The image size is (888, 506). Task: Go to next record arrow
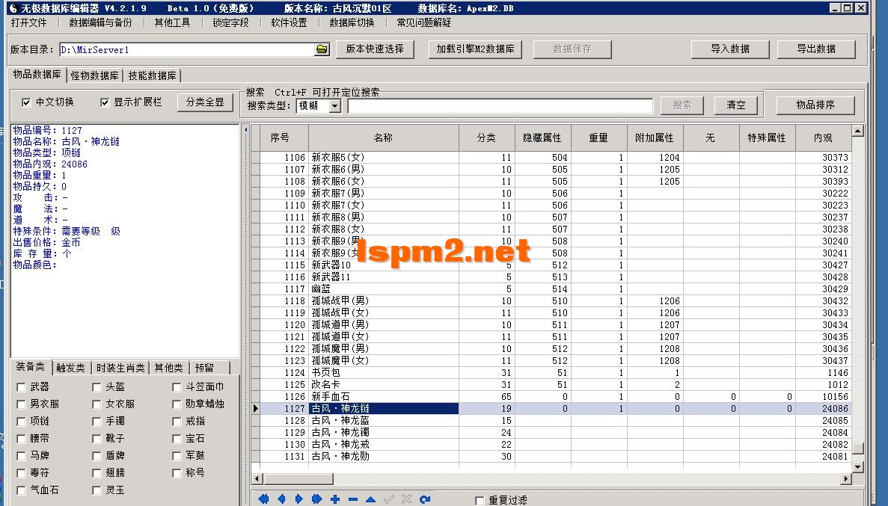[x=299, y=499]
